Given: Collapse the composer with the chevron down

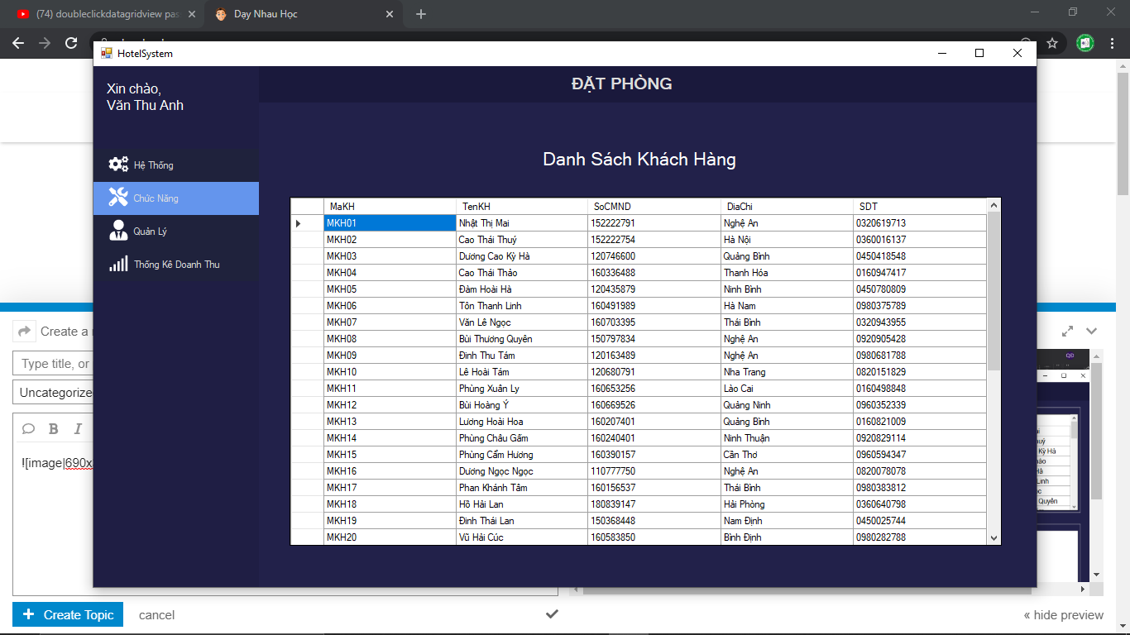Looking at the screenshot, I should point(1092,331).
